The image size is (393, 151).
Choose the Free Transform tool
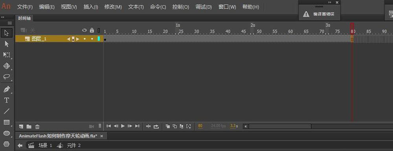7,55
